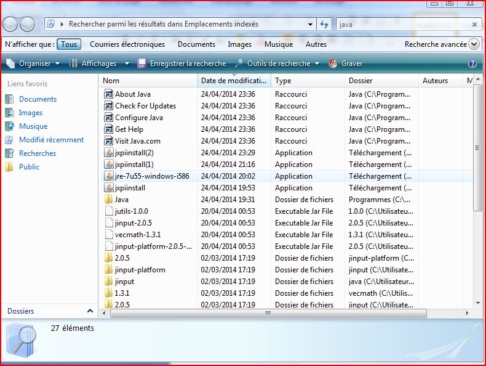Viewport: 486px width, 366px height.
Task: Click the horizontal scrollbar thumb
Action: [x=268, y=313]
